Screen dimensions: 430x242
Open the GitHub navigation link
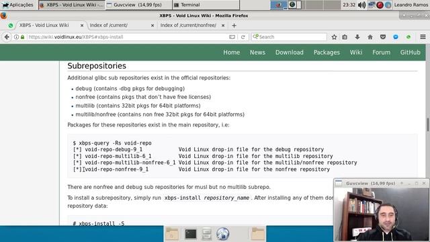411,52
